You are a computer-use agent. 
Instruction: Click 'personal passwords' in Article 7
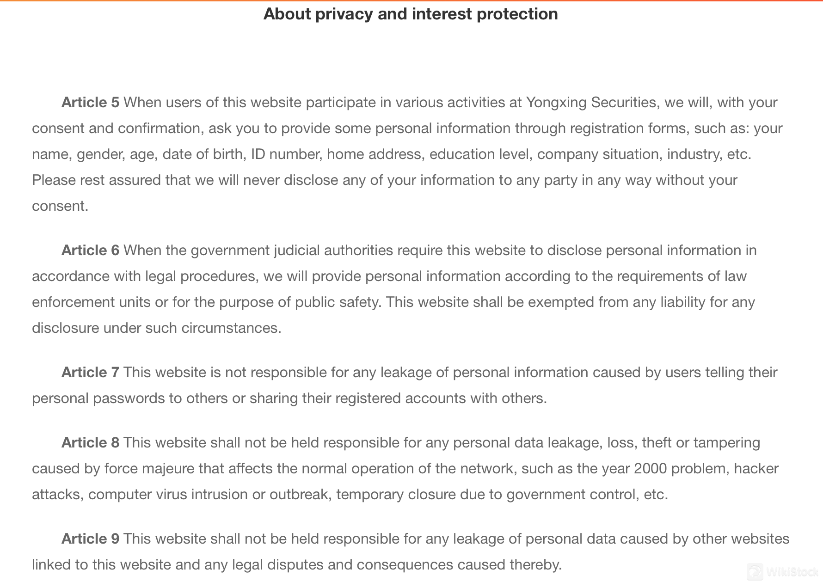point(98,398)
